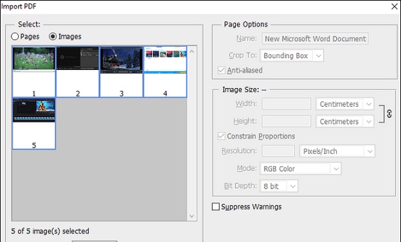Viewport: 401px width, 242px height.
Task: Click the '5 of 5 image(s) selected' text
Action: (x=50, y=231)
